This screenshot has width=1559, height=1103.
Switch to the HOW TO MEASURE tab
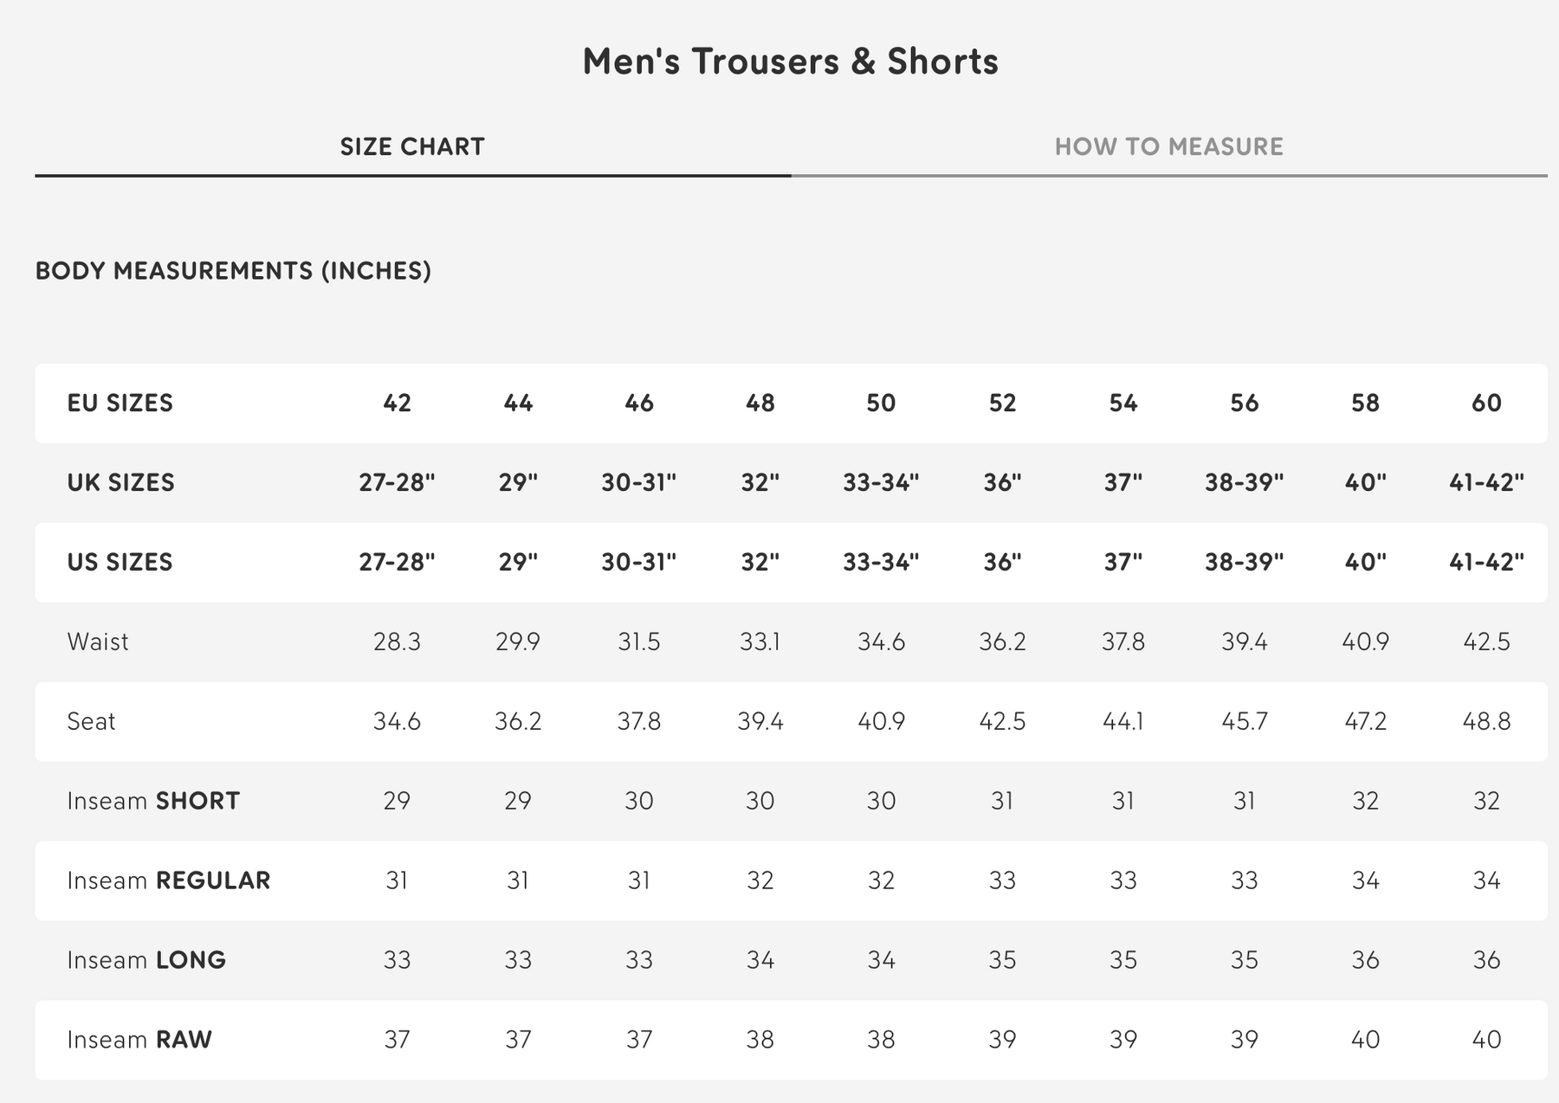(x=1168, y=146)
